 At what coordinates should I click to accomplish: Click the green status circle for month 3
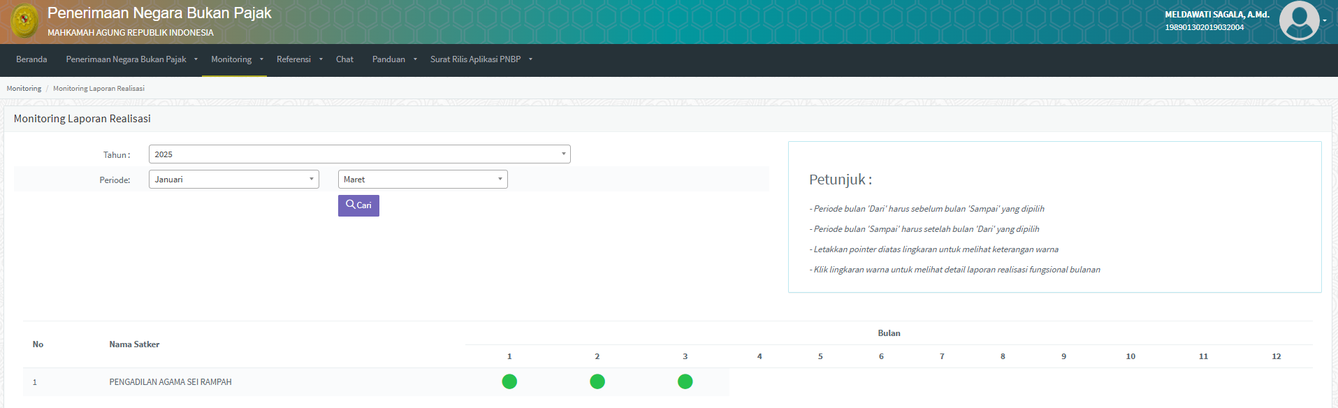tap(685, 381)
